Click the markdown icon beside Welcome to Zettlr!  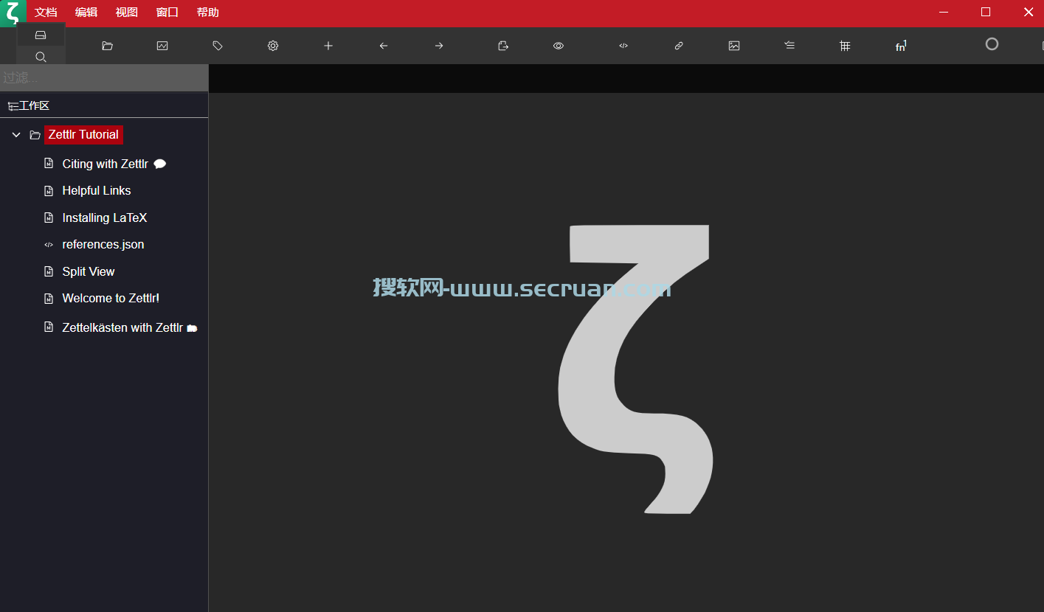click(x=49, y=299)
